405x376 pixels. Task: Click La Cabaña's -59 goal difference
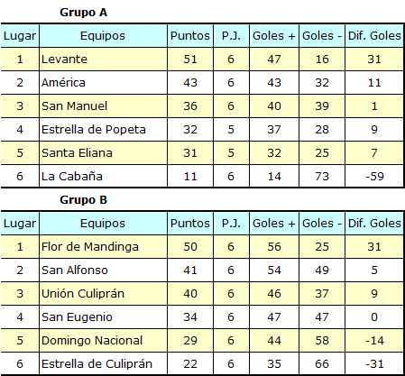[374, 177]
